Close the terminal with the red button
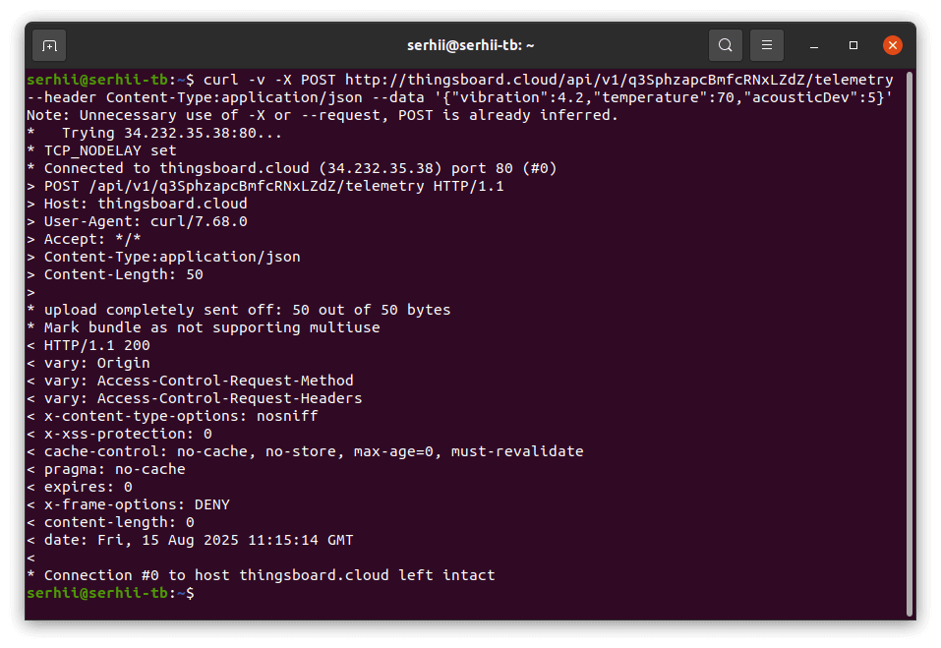The width and height of the screenshot is (941, 648). tap(893, 45)
